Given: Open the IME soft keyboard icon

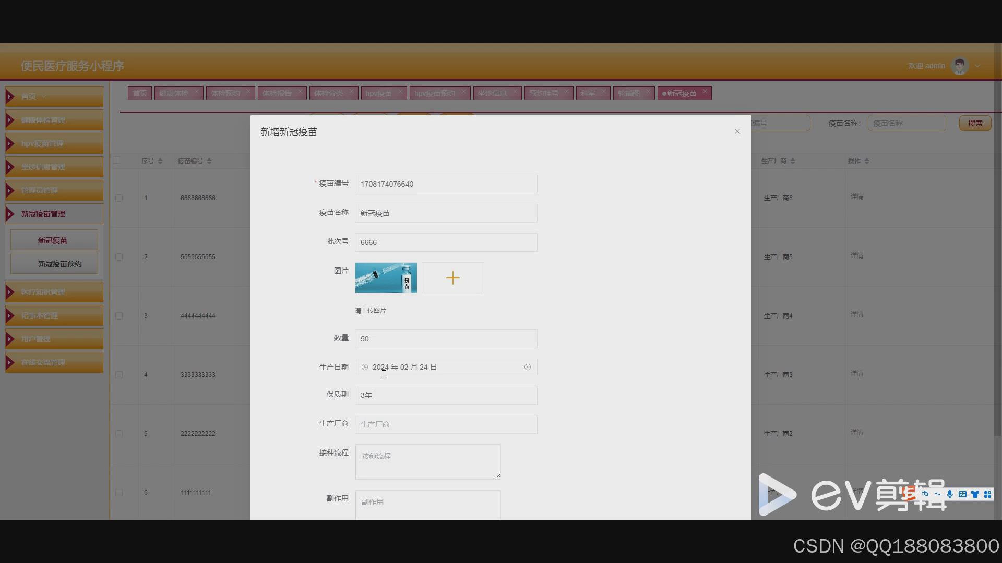Looking at the screenshot, I should (x=962, y=494).
